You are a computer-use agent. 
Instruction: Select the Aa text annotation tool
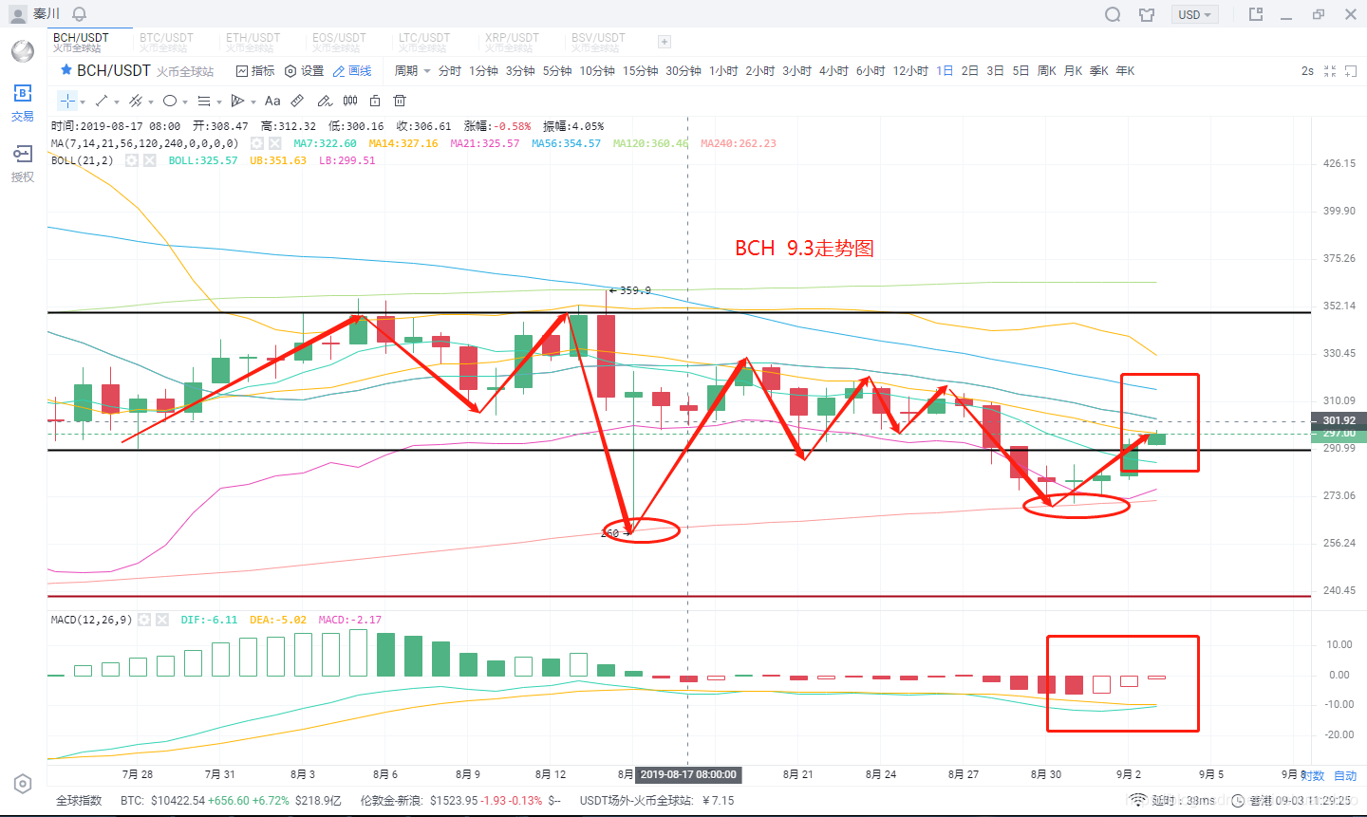point(272,101)
